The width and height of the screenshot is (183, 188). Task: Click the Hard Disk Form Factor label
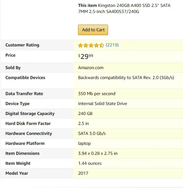tap(28, 123)
